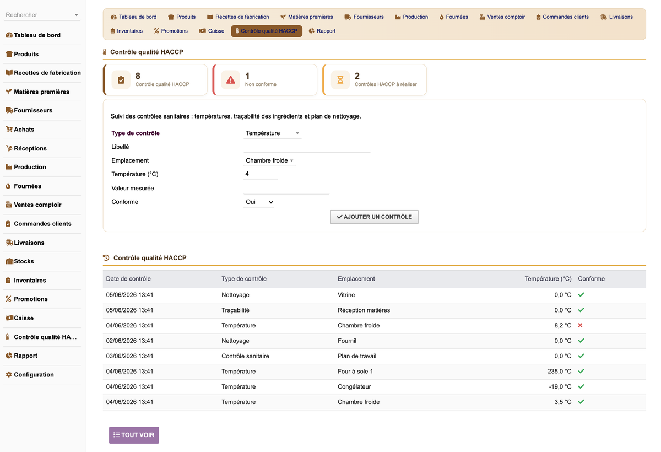This screenshot has width=661, height=452.
Task: Open the Promotions link in top bar
Action: [x=171, y=31]
